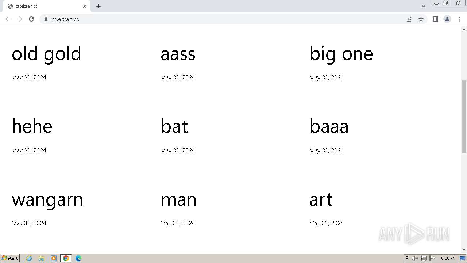Open the Windows Start menu
The image size is (467, 263).
click(x=10, y=258)
